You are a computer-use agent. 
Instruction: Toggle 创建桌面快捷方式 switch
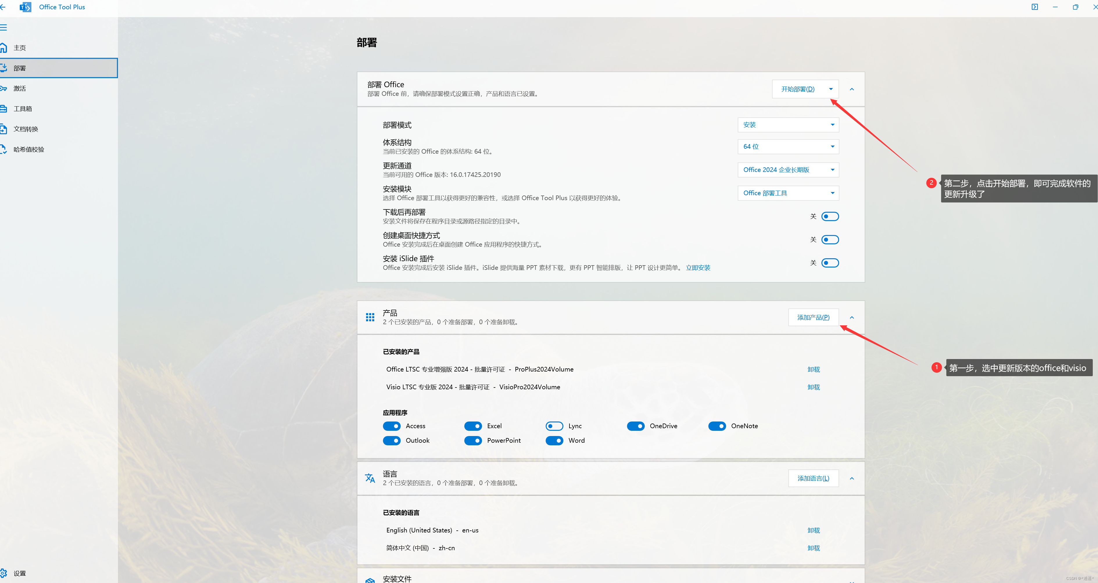tap(830, 240)
